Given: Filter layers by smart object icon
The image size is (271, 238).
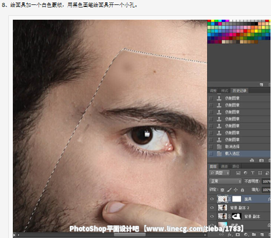Looking at the screenshot, I should 267,173.
